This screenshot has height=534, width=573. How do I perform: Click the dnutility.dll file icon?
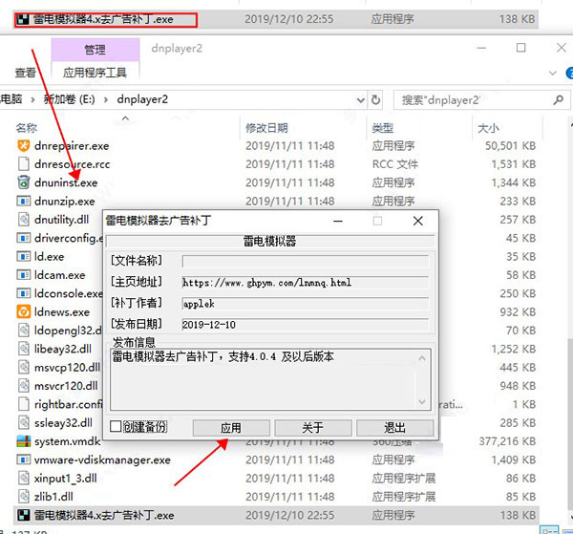pos(24,220)
